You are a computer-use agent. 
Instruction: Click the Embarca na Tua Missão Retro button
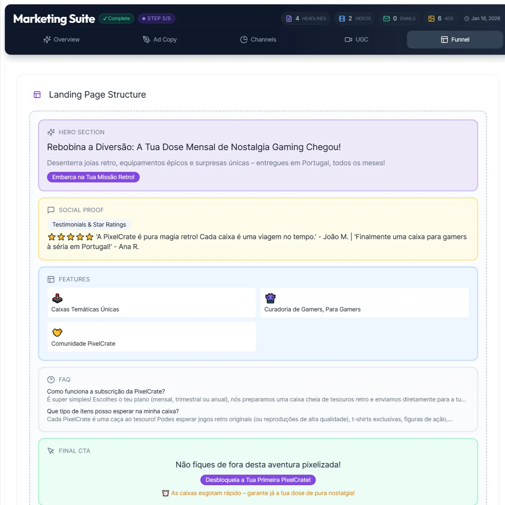point(93,177)
